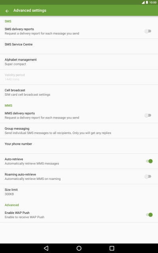Enable SMS delivery reports toggle
158x253 pixels.
tap(148, 31)
